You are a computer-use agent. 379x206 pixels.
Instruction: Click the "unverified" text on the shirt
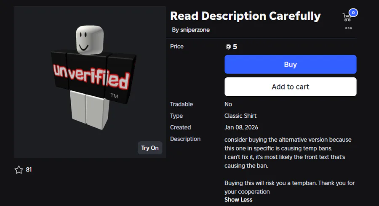(90, 75)
